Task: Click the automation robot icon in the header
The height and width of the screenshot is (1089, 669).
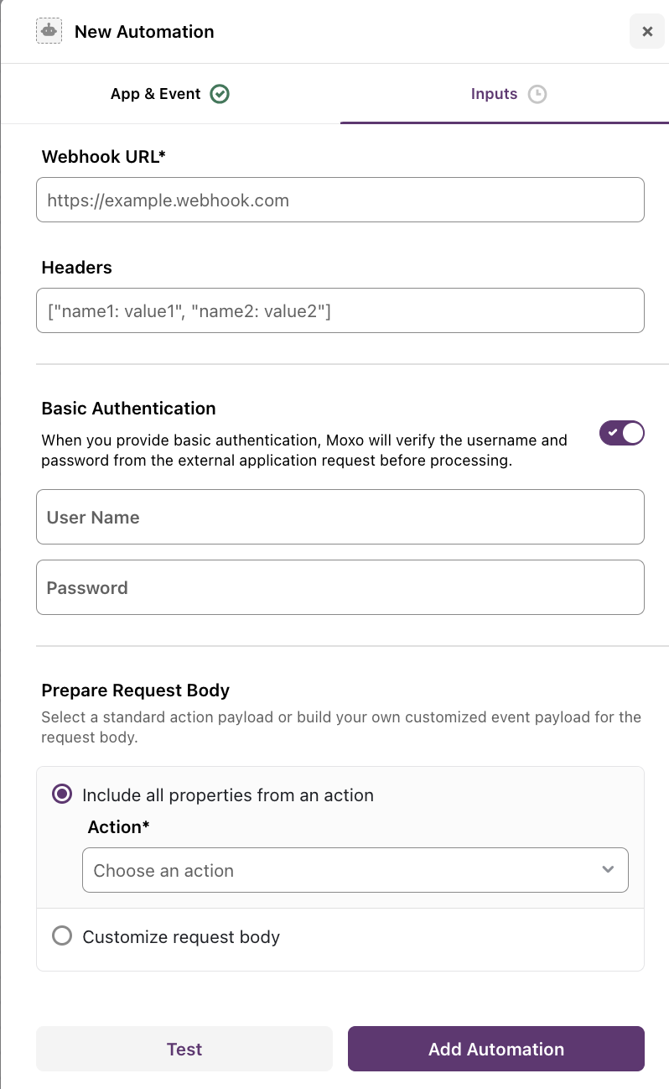Action: coord(49,30)
